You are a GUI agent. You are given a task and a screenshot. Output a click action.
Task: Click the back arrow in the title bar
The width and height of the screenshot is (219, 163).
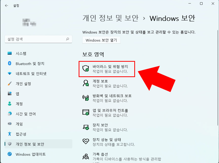[x=6, y=6]
